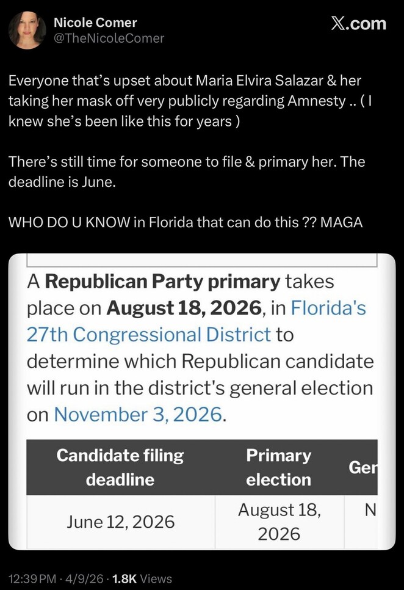Open Nicole Comer's profile avatar
The width and height of the screenshot is (404, 590).
click(27, 31)
